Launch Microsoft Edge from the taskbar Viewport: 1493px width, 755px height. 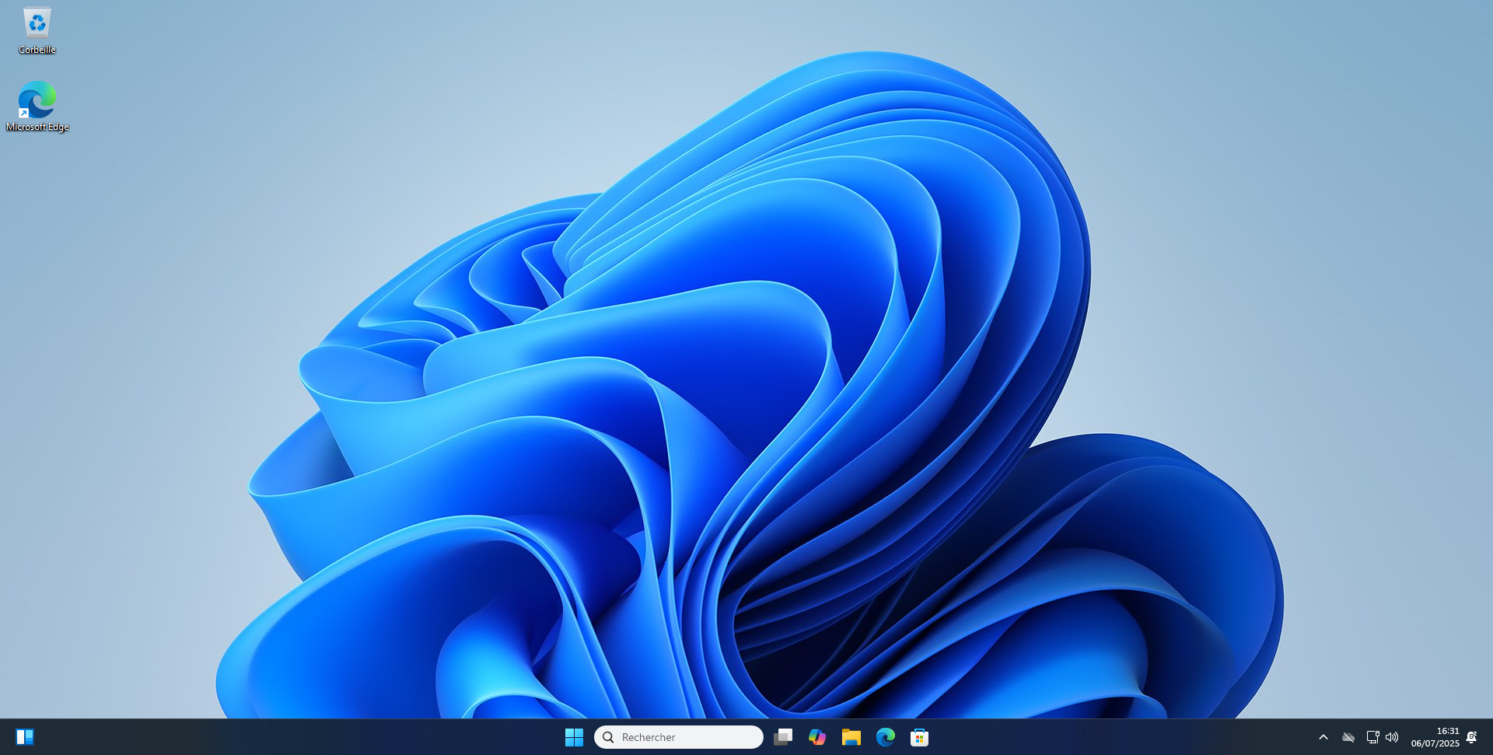tap(886, 737)
